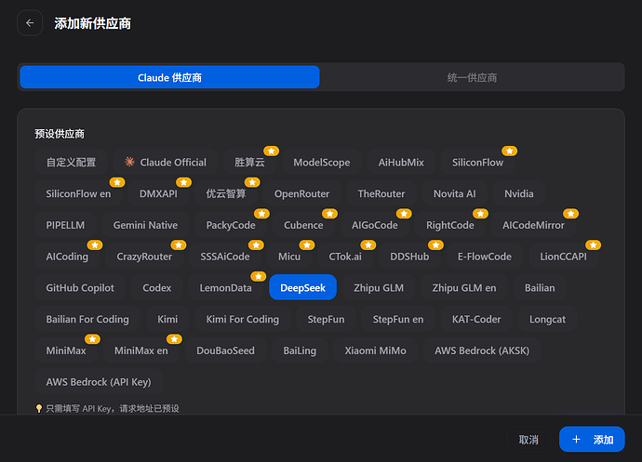Pick Micu provider preset

tap(289, 257)
